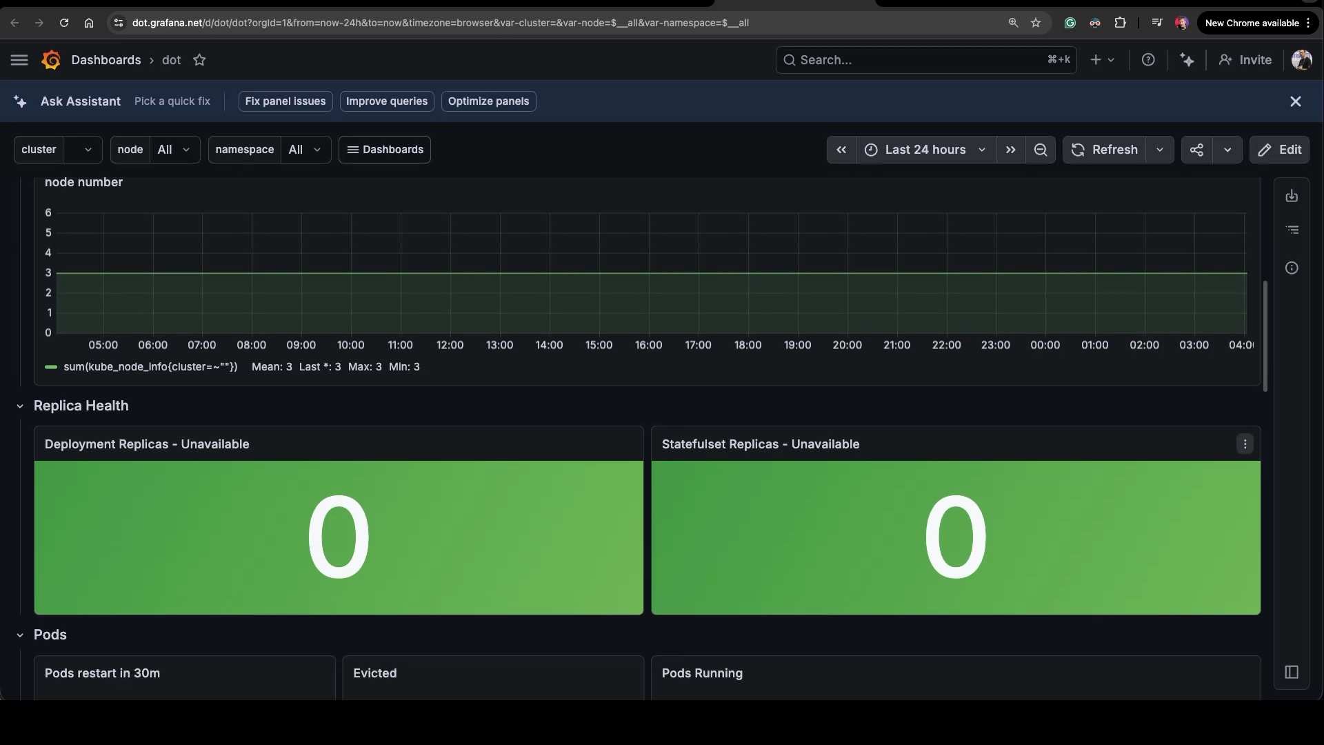Screen dimensions: 1324x745
Task: Click the Fix panel issues button
Action: [x=285, y=101]
